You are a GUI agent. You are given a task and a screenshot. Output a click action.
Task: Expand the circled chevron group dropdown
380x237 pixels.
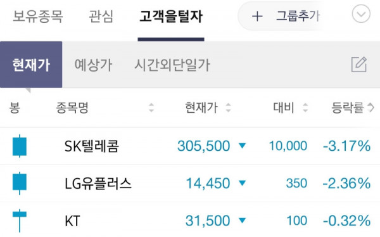point(361,13)
